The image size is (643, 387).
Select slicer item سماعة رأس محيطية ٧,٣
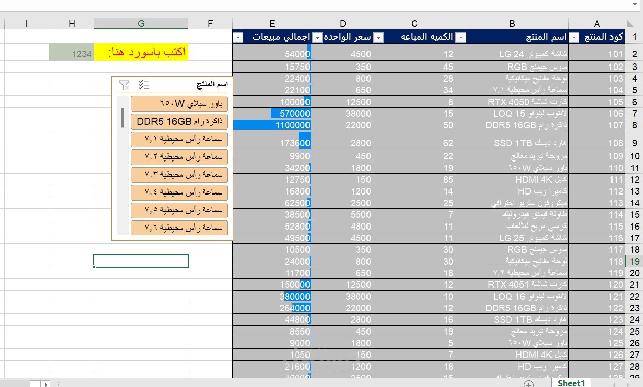click(179, 175)
